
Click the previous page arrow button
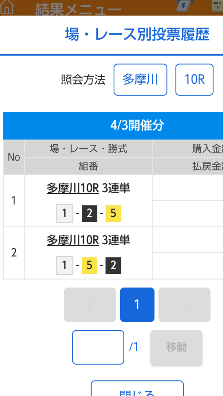click(x=90, y=305)
